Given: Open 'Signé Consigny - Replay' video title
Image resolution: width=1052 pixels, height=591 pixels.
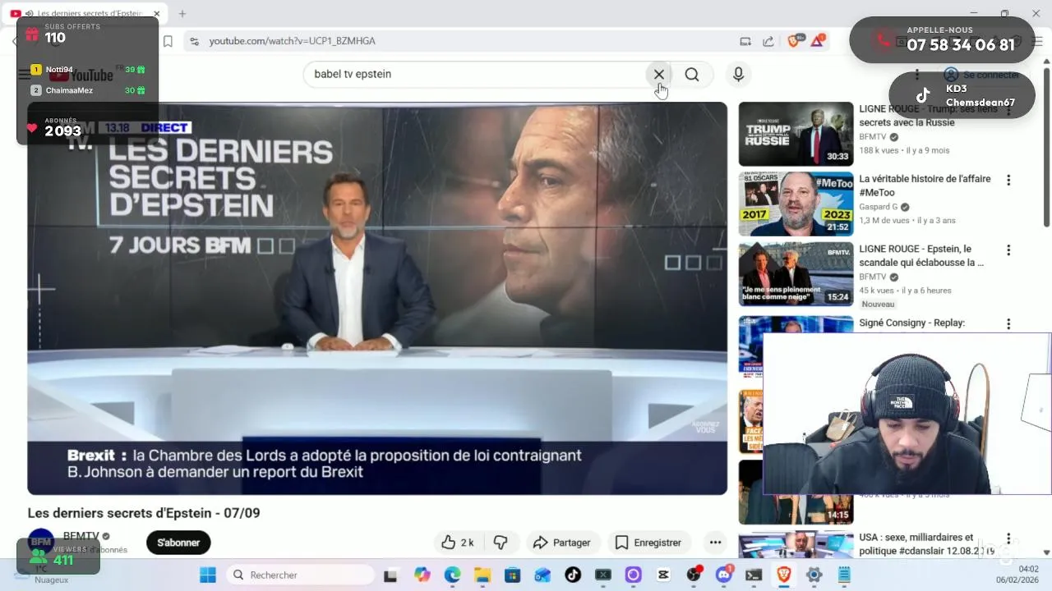Looking at the screenshot, I should point(911,323).
